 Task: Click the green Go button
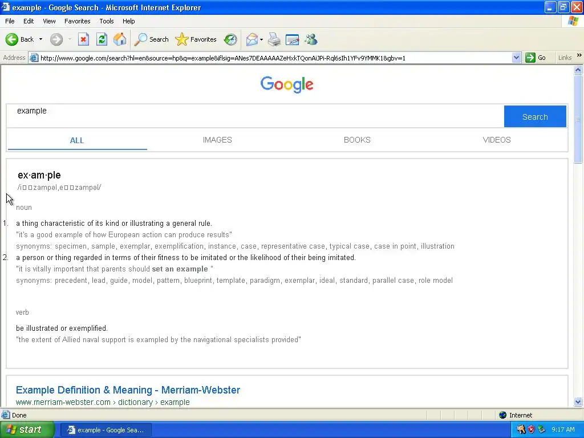(535, 58)
